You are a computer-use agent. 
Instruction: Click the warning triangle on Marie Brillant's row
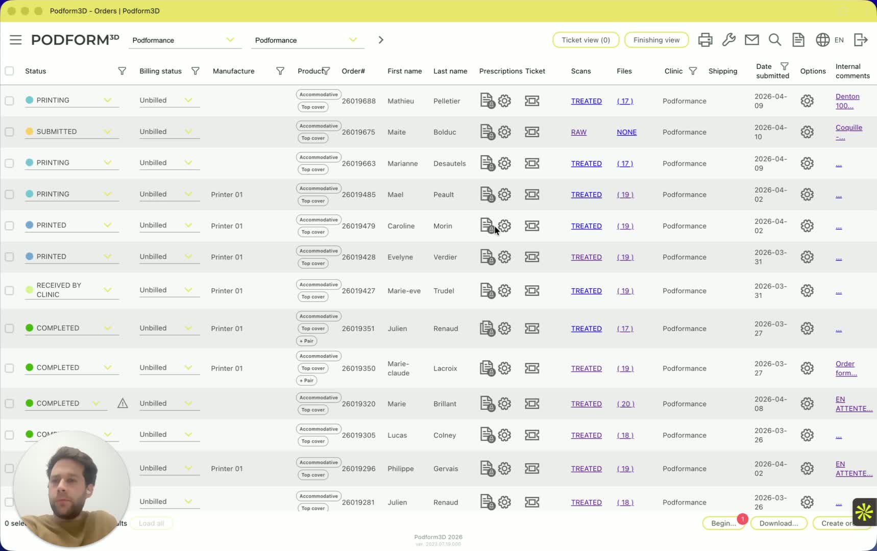(123, 403)
